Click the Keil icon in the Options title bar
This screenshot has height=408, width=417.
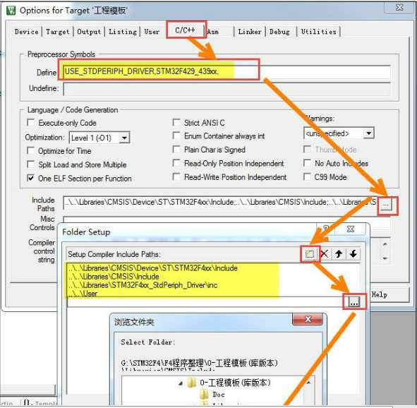click(x=11, y=11)
